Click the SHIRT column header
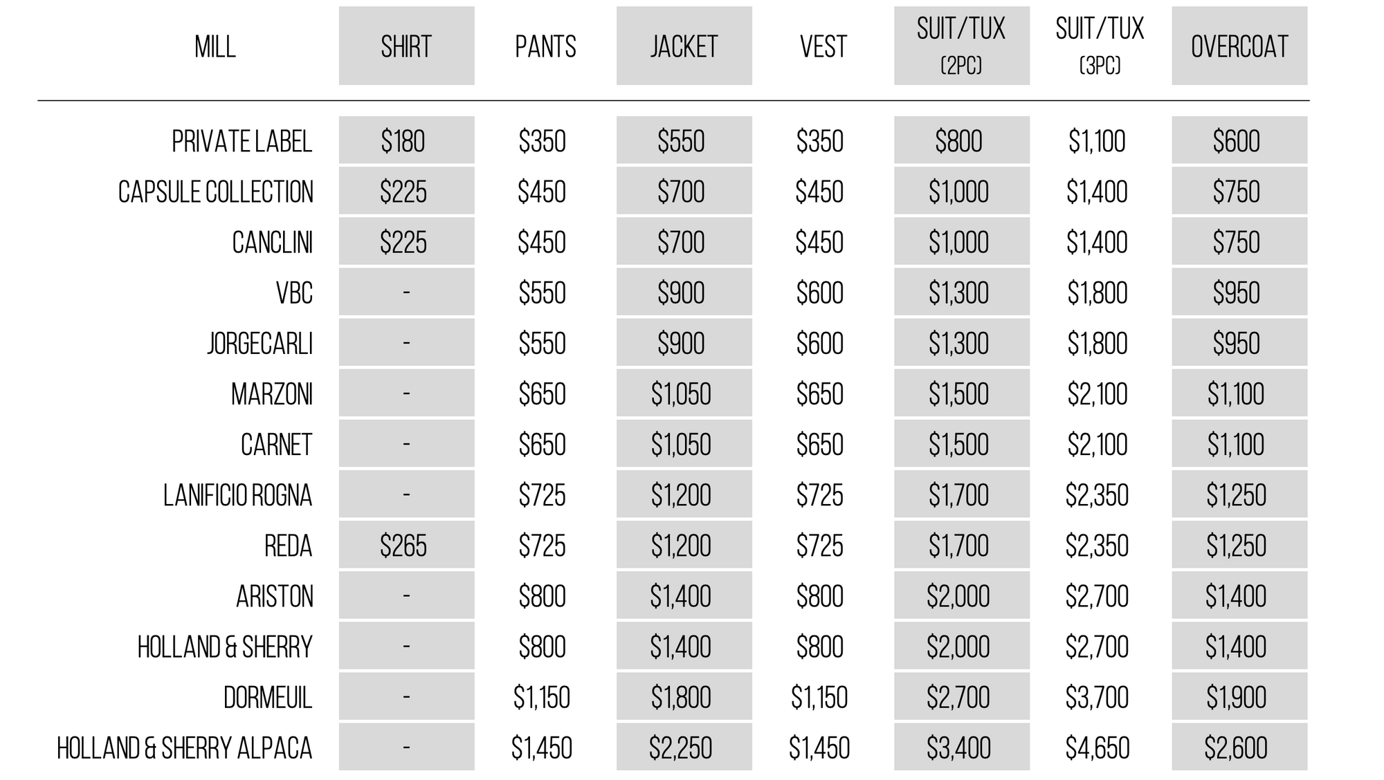 click(x=406, y=46)
